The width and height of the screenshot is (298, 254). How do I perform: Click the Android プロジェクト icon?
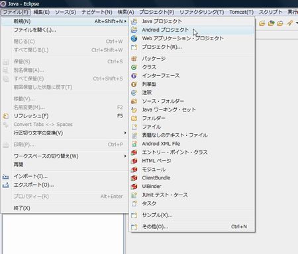point(134,30)
